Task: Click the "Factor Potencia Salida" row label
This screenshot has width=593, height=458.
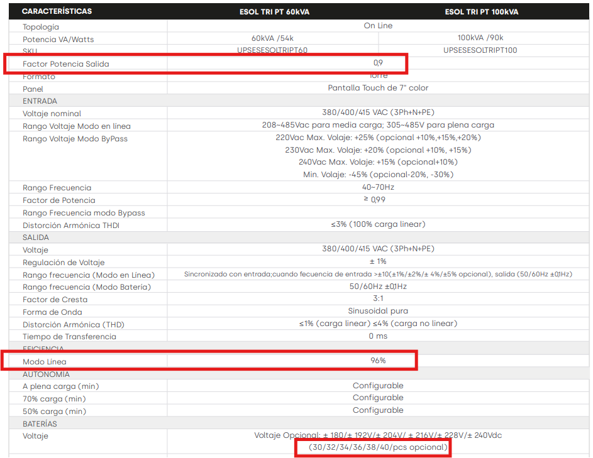Action: point(66,64)
